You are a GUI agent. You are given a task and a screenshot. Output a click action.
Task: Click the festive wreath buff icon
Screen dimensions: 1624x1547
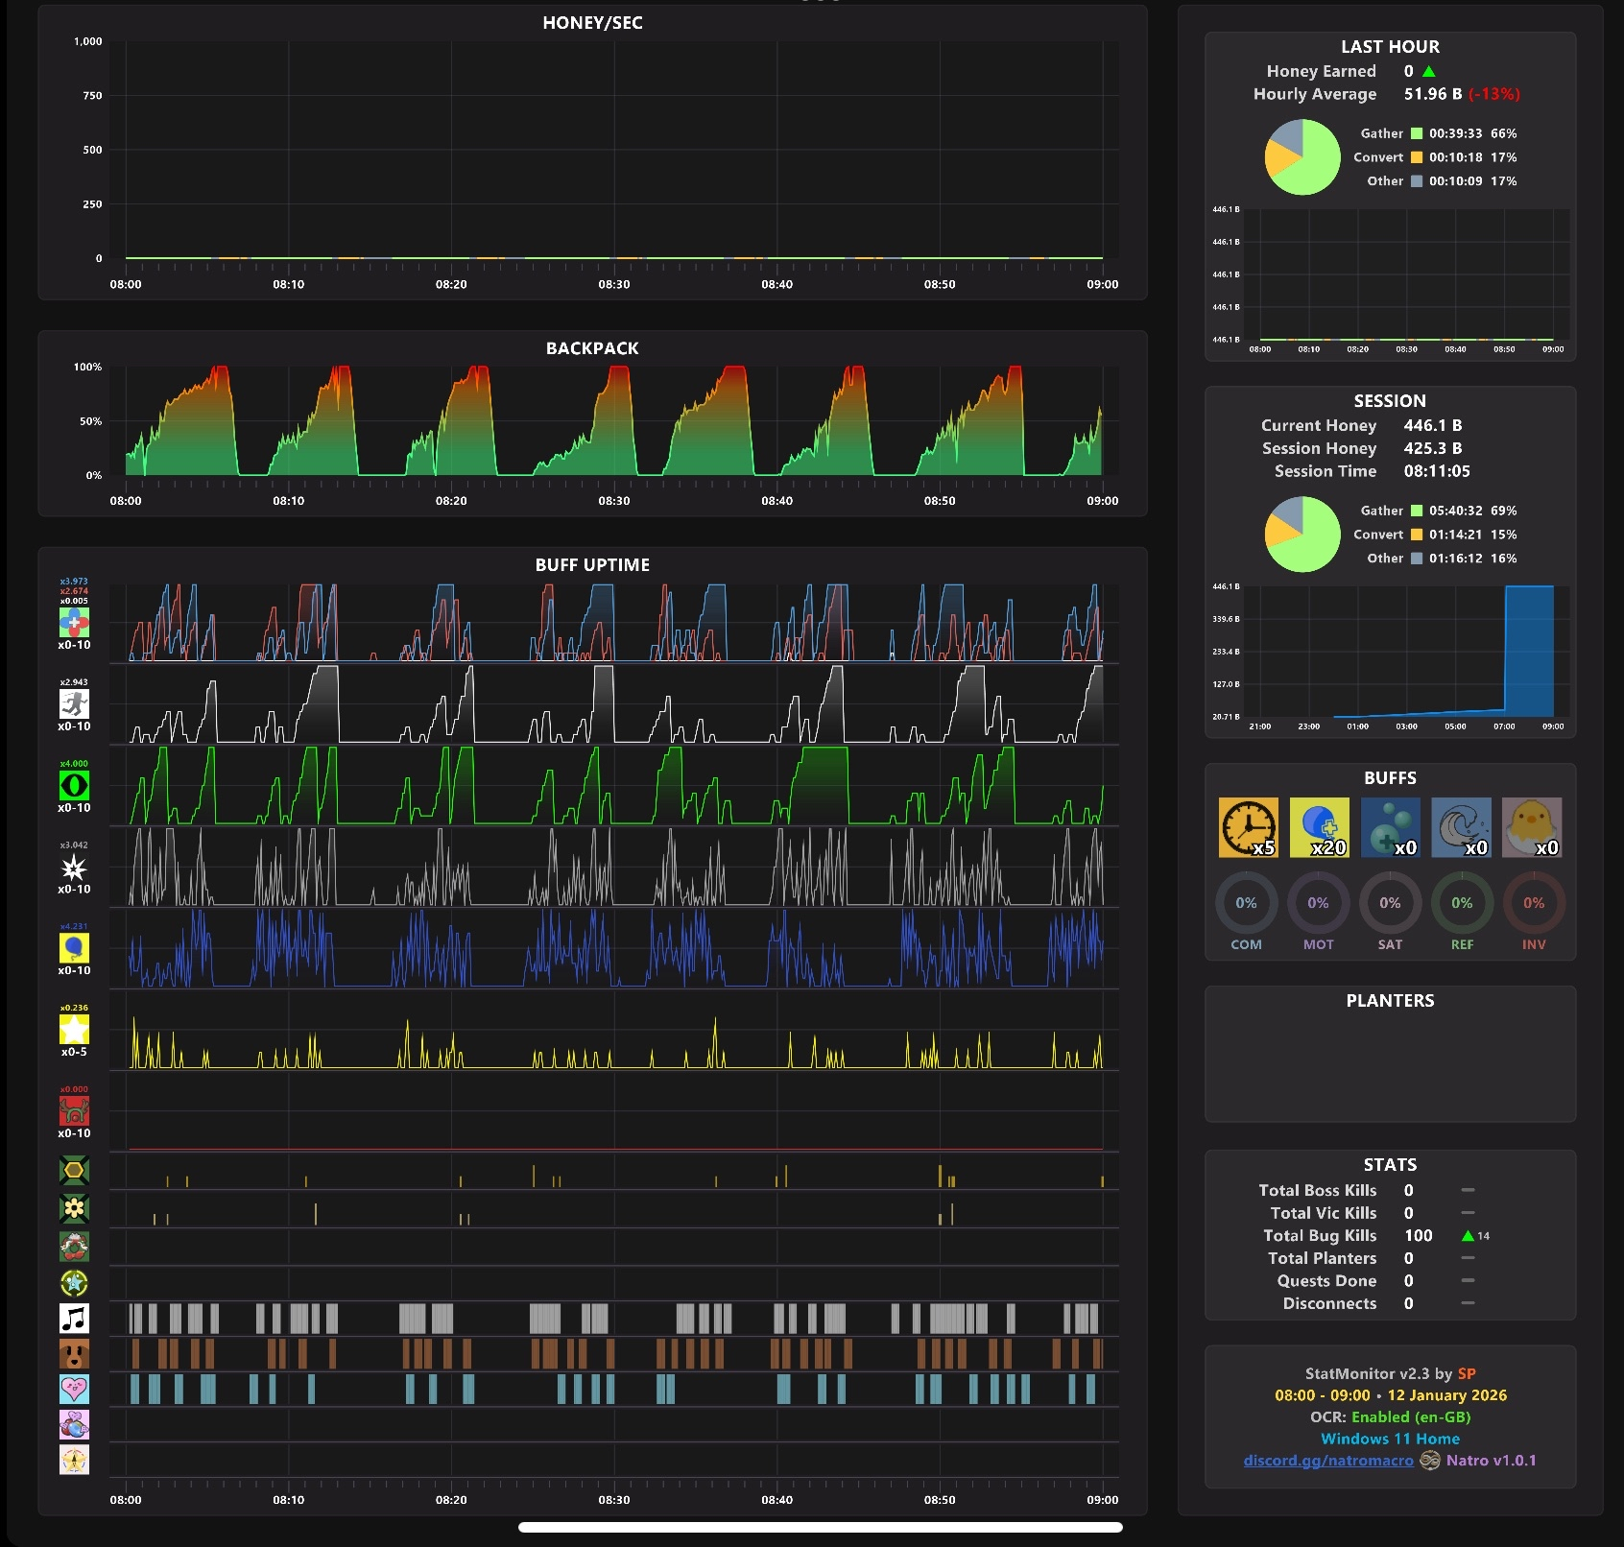tap(74, 1247)
